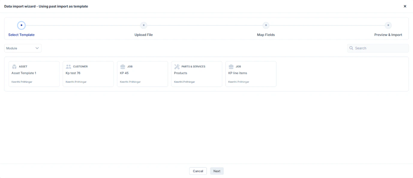Image resolution: width=413 pixels, height=178 pixels.
Task: Click the customer people icon on Kp test 76
Action: [x=68, y=67]
